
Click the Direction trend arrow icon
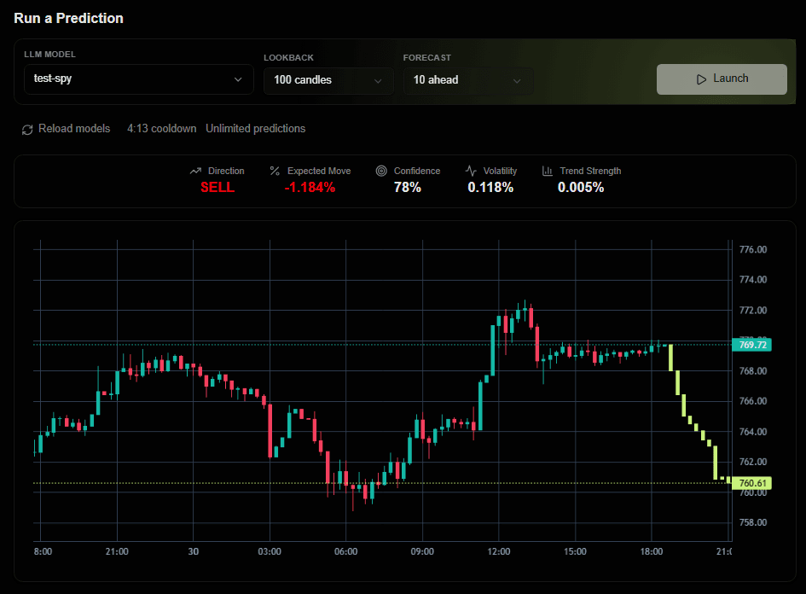195,171
